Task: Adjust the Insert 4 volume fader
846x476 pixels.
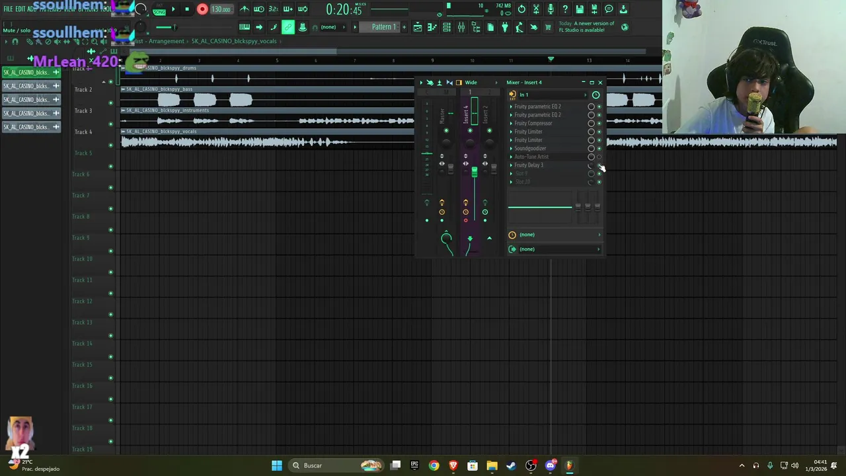Action: (x=474, y=172)
